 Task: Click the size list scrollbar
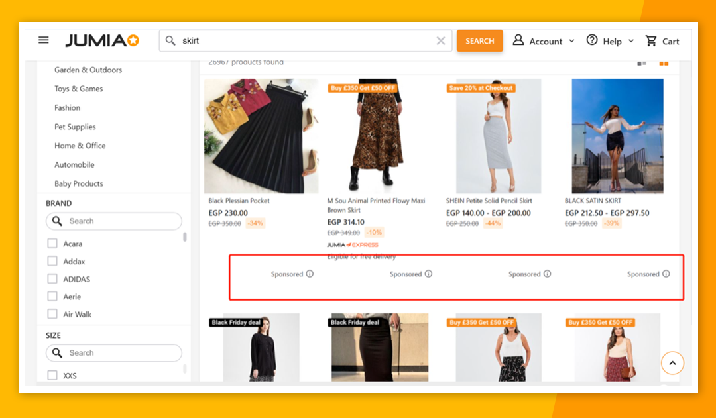point(184,368)
